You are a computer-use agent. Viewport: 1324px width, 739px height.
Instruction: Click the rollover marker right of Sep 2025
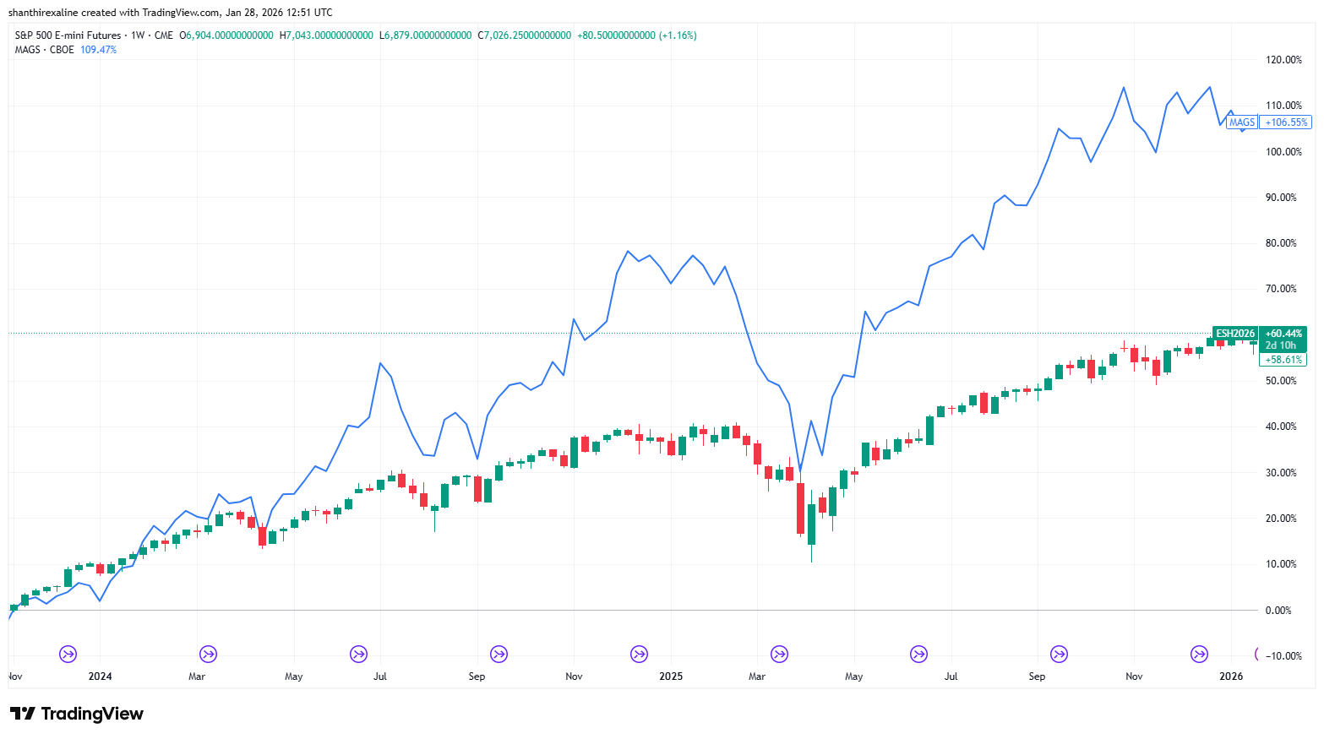pyautogui.click(x=1059, y=654)
